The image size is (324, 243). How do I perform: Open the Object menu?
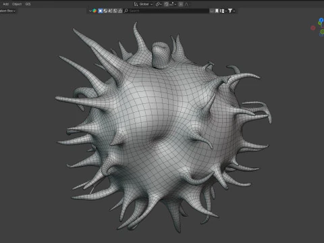[x=17, y=4]
